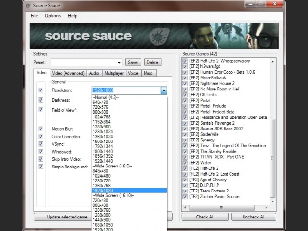Select highlighted 1920x1080 list option
Screen dimensions: 308x231
tap(129, 191)
